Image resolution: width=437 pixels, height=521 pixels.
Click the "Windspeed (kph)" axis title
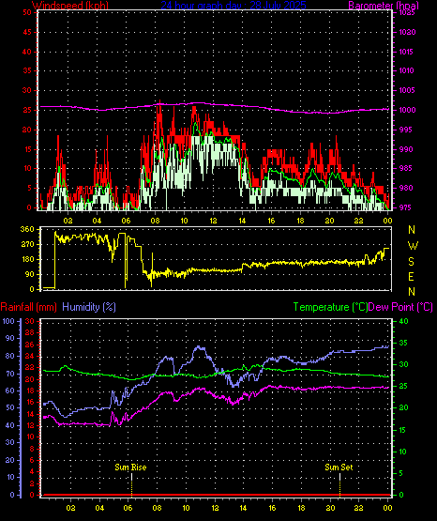tap(70, 5)
